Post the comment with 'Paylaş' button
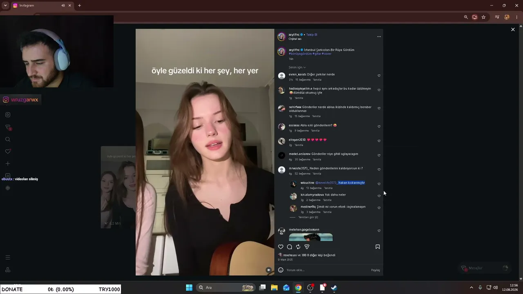Screen dimensions: 523x294 (375, 270)
